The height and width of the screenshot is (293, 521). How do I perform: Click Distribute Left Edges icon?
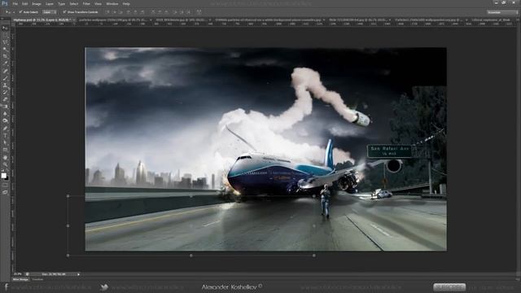point(174,12)
